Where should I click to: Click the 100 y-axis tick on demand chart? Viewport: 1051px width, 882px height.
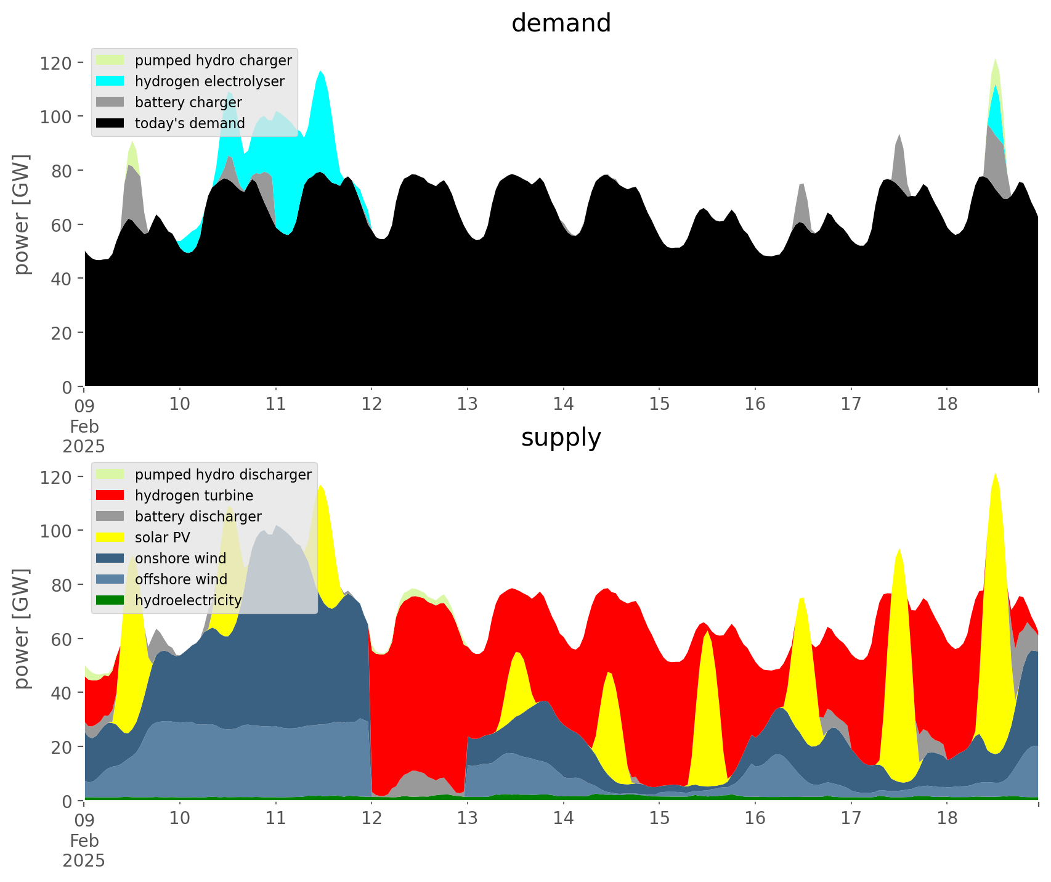coord(56,116)
